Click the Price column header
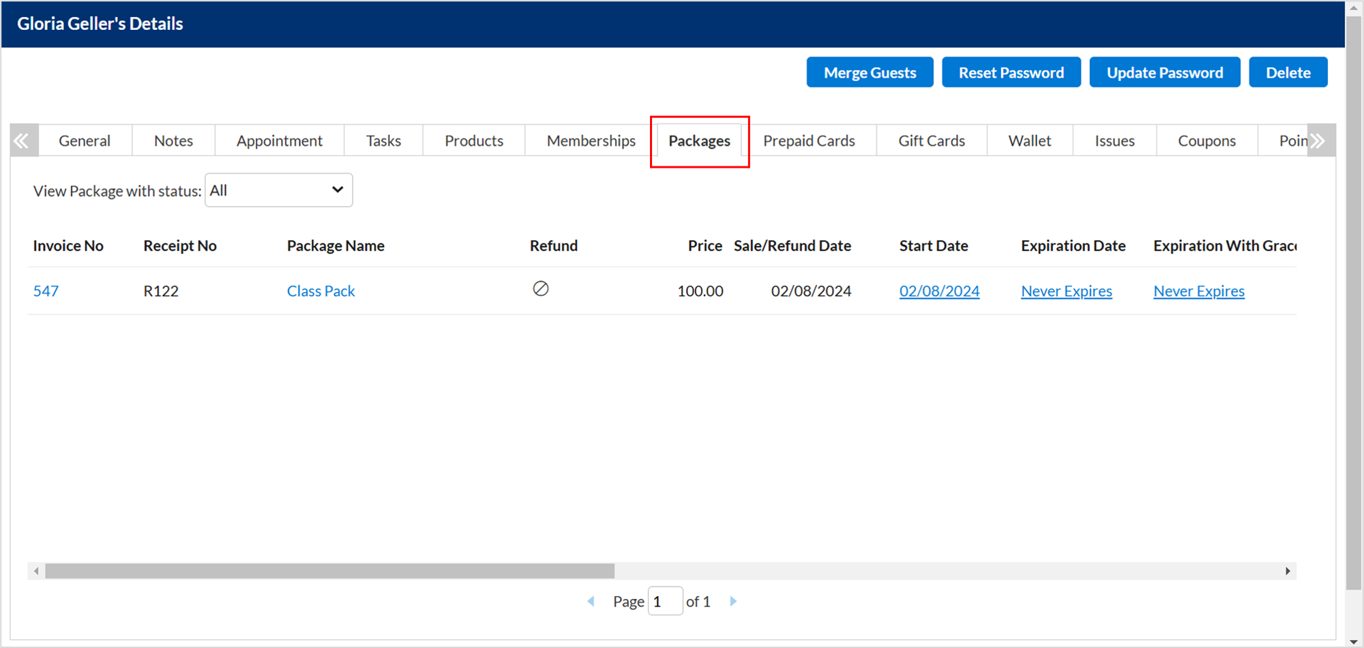 (x=705, y=246)
